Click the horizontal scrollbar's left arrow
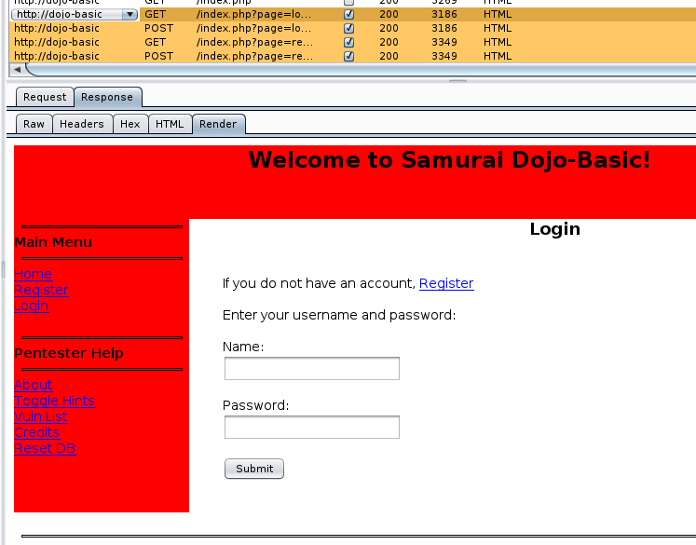The width and height of the screenshot is (696, 545). coord(16,70)
